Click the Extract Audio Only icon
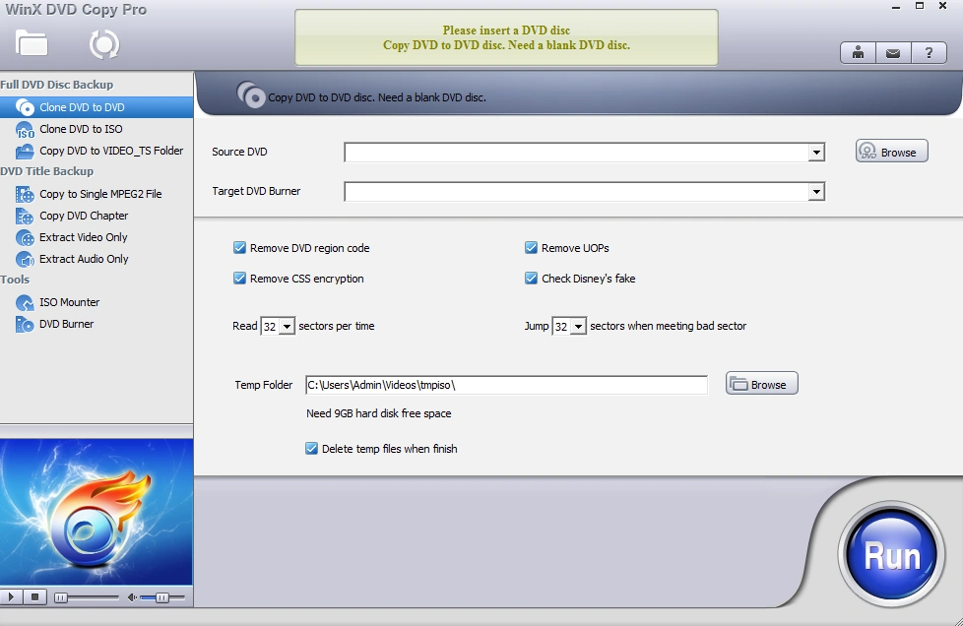The height and width of the screenshot is (626, 963). [x=25, y=259]
